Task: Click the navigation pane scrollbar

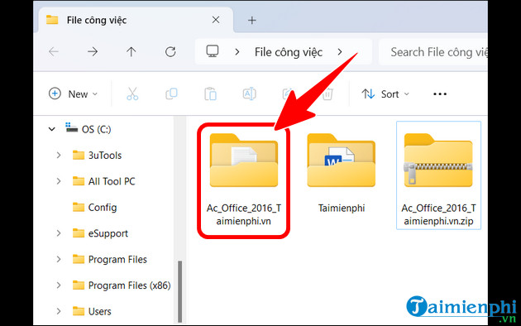Action: 179,291
